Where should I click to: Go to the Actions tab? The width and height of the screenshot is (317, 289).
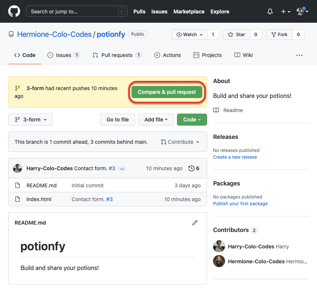[x=167, y=55]
